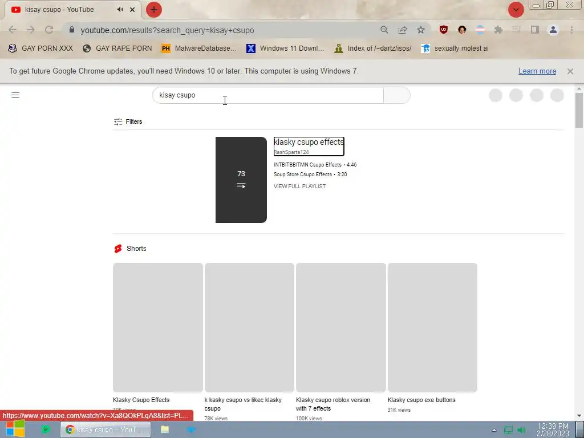This screenshot has width=584, height=438.
Task: Focus the youtube.com address bar URL
Action: [167, 30]
